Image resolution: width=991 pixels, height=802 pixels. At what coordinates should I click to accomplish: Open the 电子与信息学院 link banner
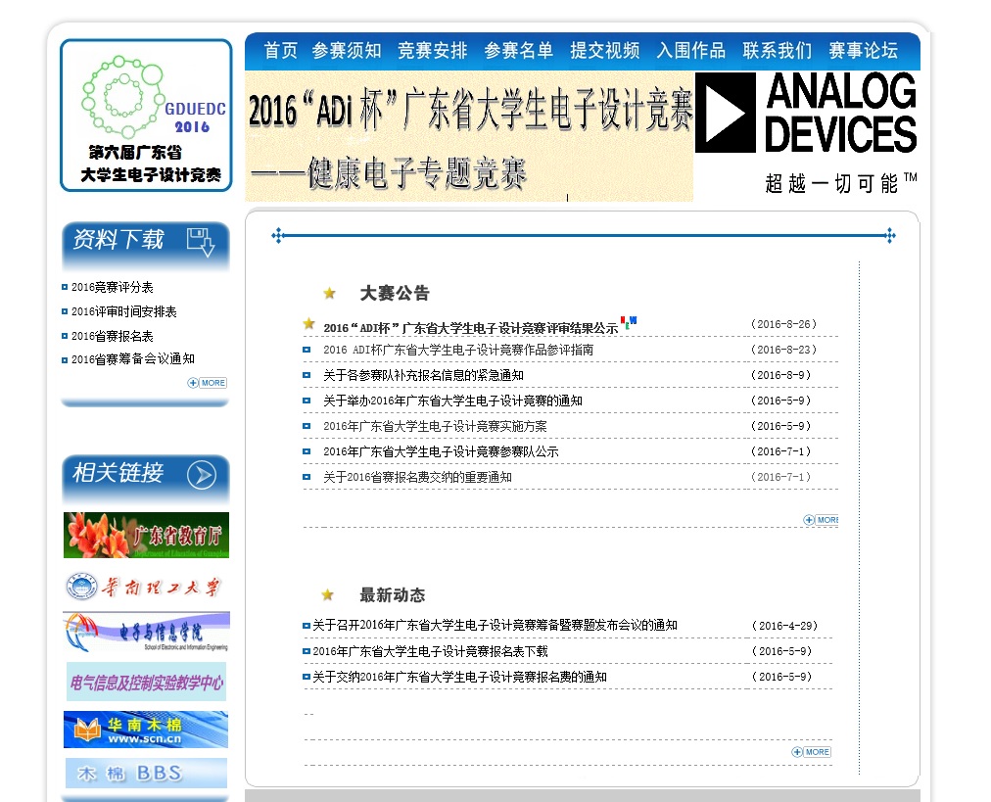[x=146, y=633]
